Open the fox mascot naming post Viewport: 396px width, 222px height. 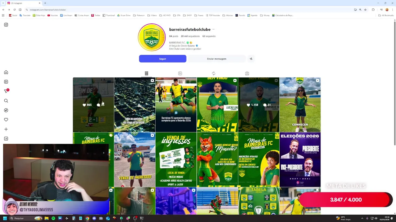[x=217, y=159]
